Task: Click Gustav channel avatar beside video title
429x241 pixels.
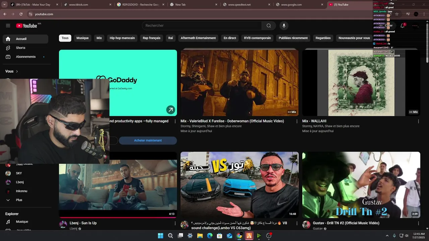Action: [306, 225]
